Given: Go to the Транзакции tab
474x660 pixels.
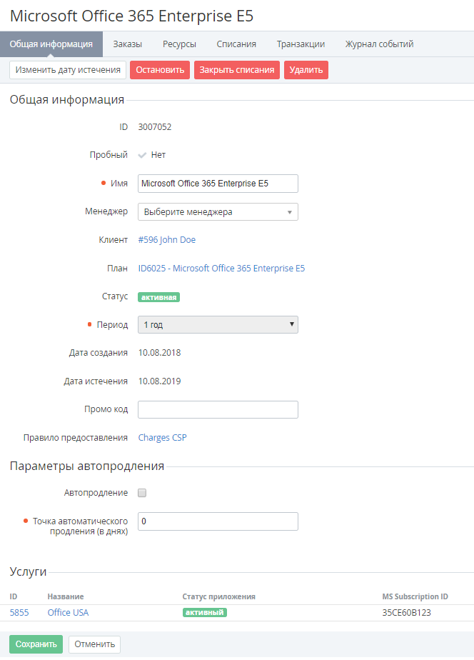Looking at the screenshot, I should (x=301, y=44).
